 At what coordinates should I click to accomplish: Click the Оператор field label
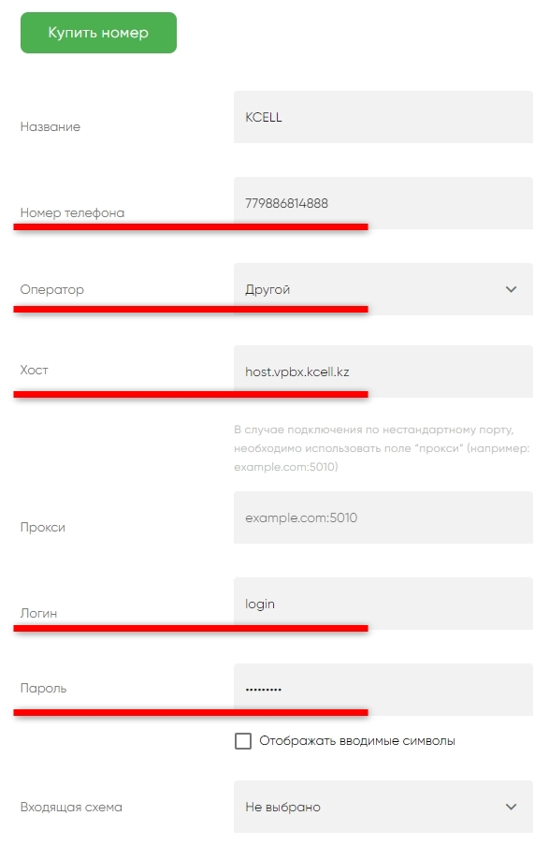click(x=52, y=289)
